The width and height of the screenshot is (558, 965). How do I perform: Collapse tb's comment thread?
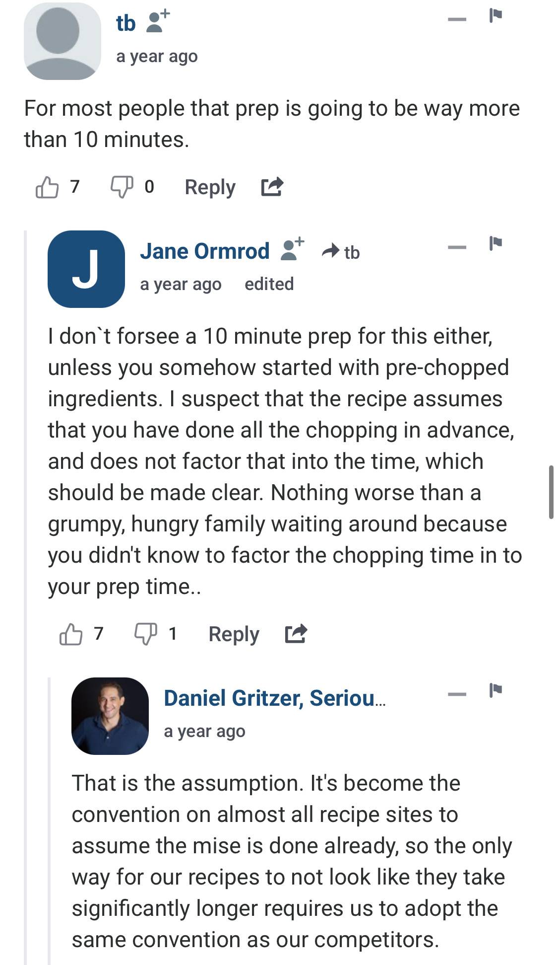pos(457,19)
